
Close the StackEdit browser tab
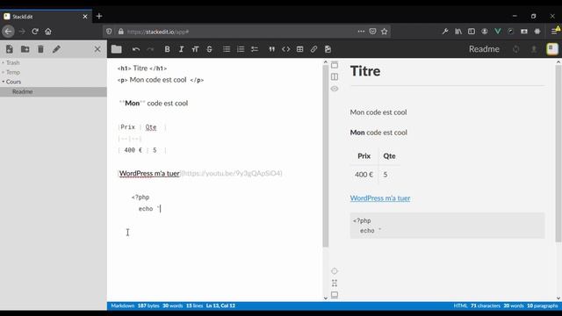coord(85,17)
